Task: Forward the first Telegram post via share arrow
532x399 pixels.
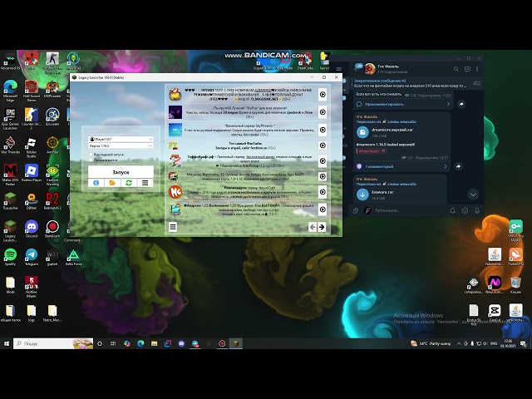Action: (461, 104)
